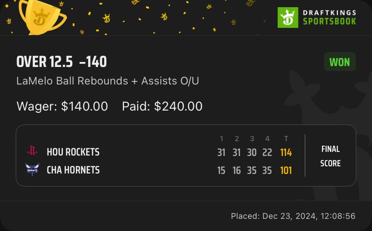Click the Hornets total score 101

(286, 170)
